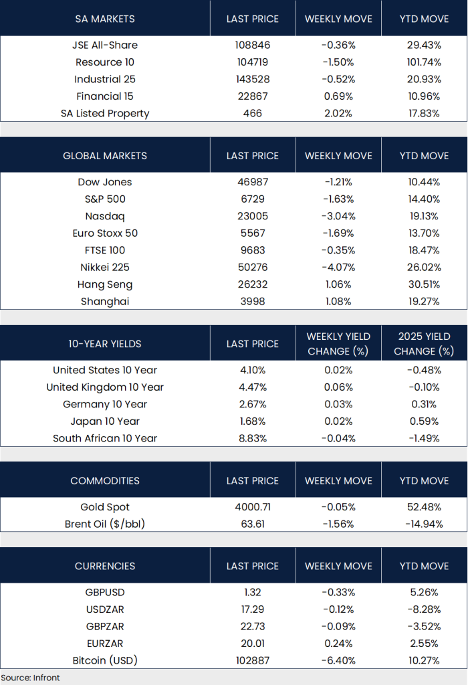
Task: Click the 10-YEAR YIELDS section header
Action: pos(105,344)
